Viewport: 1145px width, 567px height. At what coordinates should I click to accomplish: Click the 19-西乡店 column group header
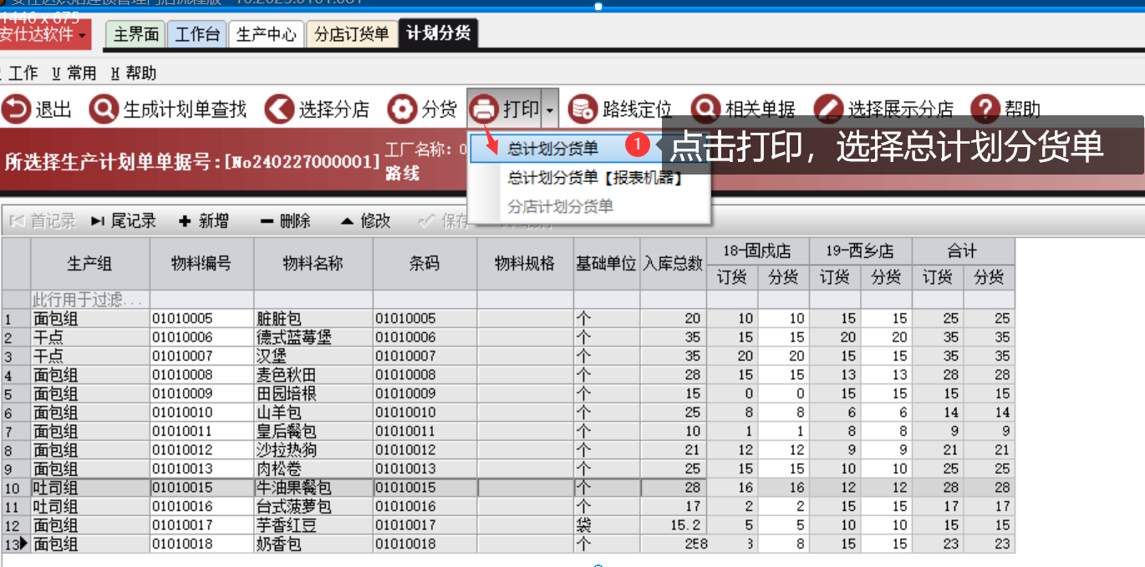pos(860,251)
